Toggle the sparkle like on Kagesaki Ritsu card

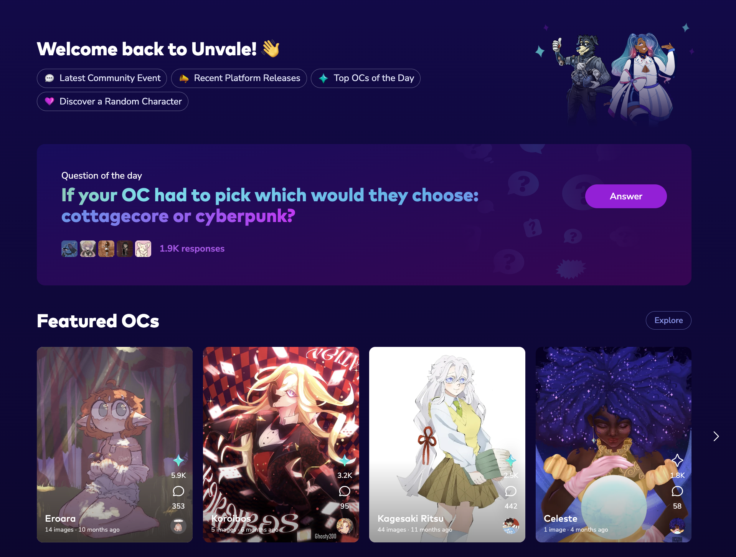point(511,460)
